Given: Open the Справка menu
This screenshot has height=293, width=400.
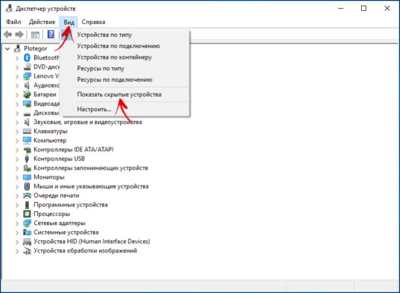Looking at the screenshot, I should coord(93,22).
